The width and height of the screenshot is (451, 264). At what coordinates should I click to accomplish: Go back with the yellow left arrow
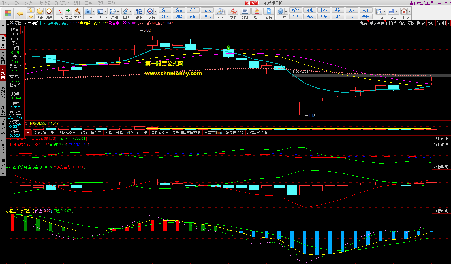click(20, 13)
